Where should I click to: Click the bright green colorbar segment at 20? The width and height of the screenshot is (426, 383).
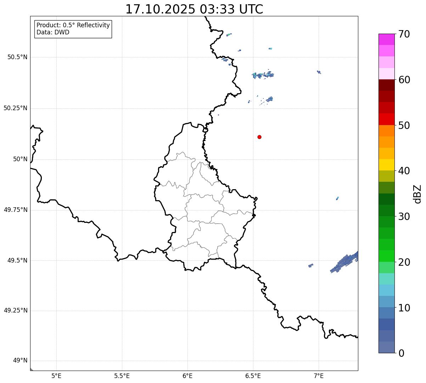(x=386, y=256)
